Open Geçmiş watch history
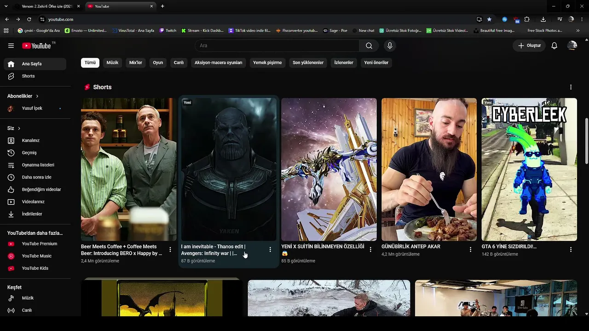This screenshot has width=589, height=331. (x=35, y=153)
